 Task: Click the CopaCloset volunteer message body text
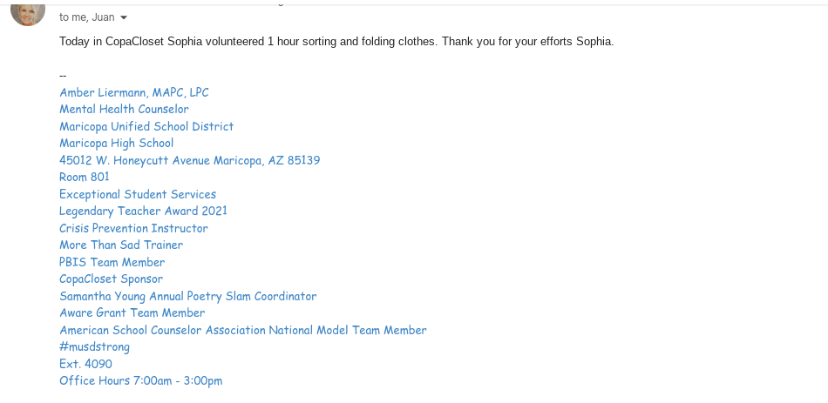336,42
